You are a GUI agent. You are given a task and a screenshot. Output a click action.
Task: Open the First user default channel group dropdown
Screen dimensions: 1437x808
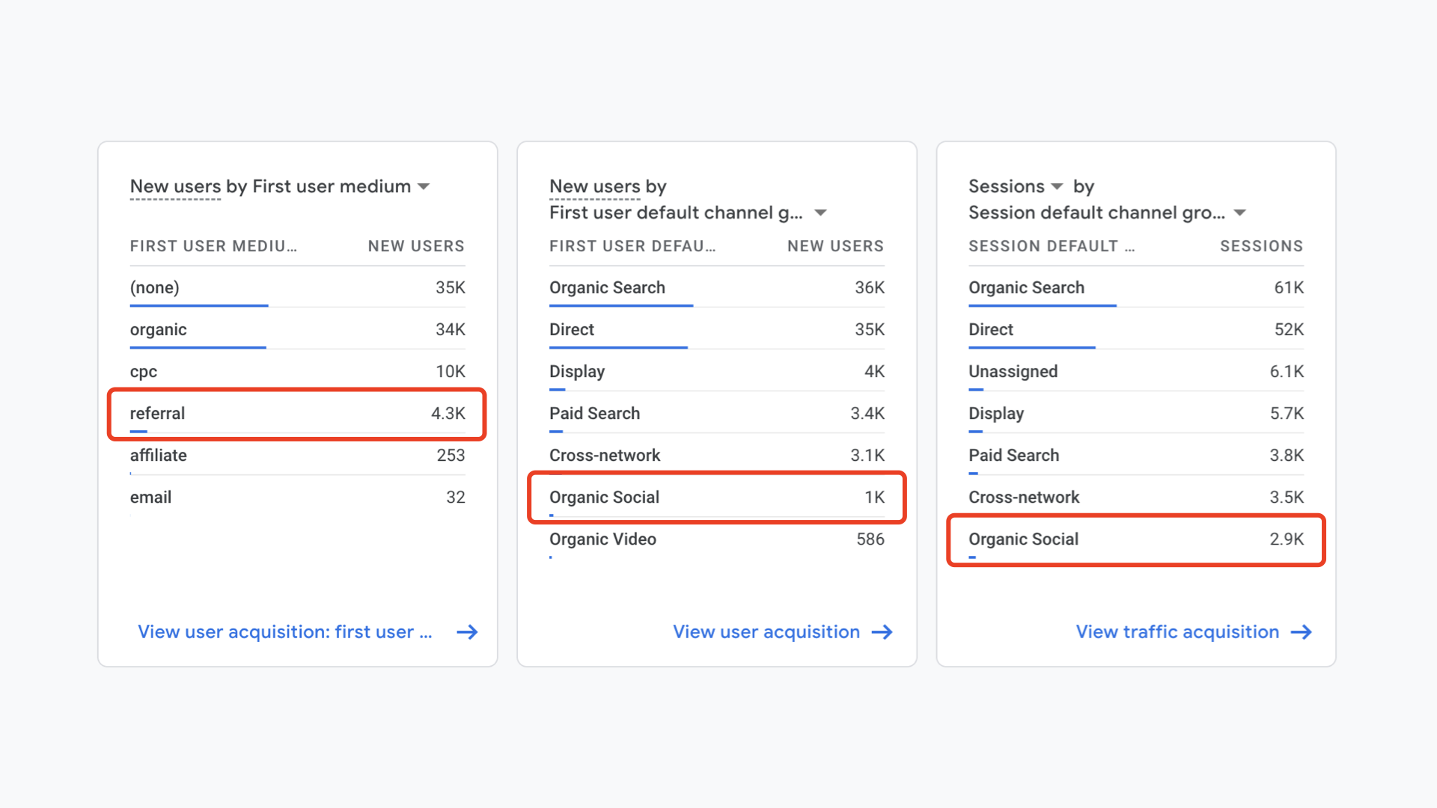point(820,213)
